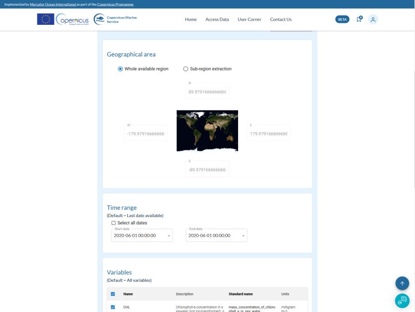
Task: Open the Start date dropdown
Action: pos(168,235)
